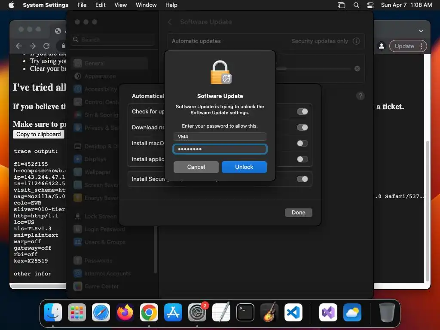Click the date and time in menu bar

pyautogui.click(x=406, y=5)
